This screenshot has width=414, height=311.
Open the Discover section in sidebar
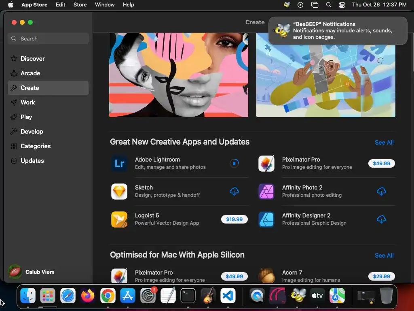pos(48,58)
